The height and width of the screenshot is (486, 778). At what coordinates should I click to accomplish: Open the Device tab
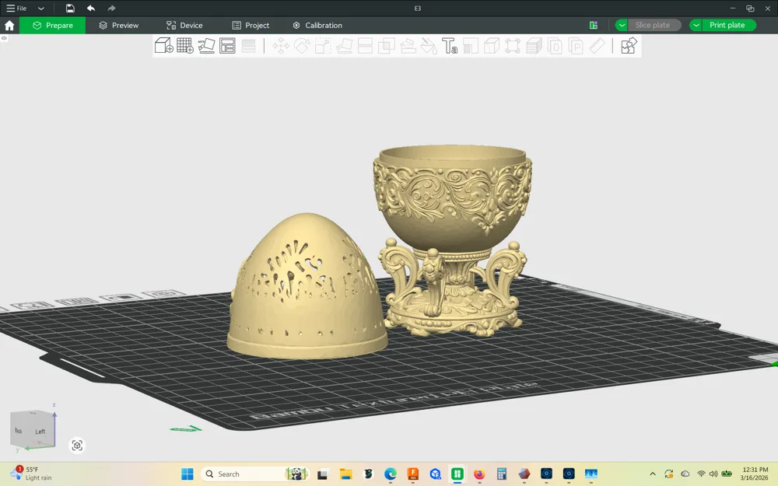(184, 26)
